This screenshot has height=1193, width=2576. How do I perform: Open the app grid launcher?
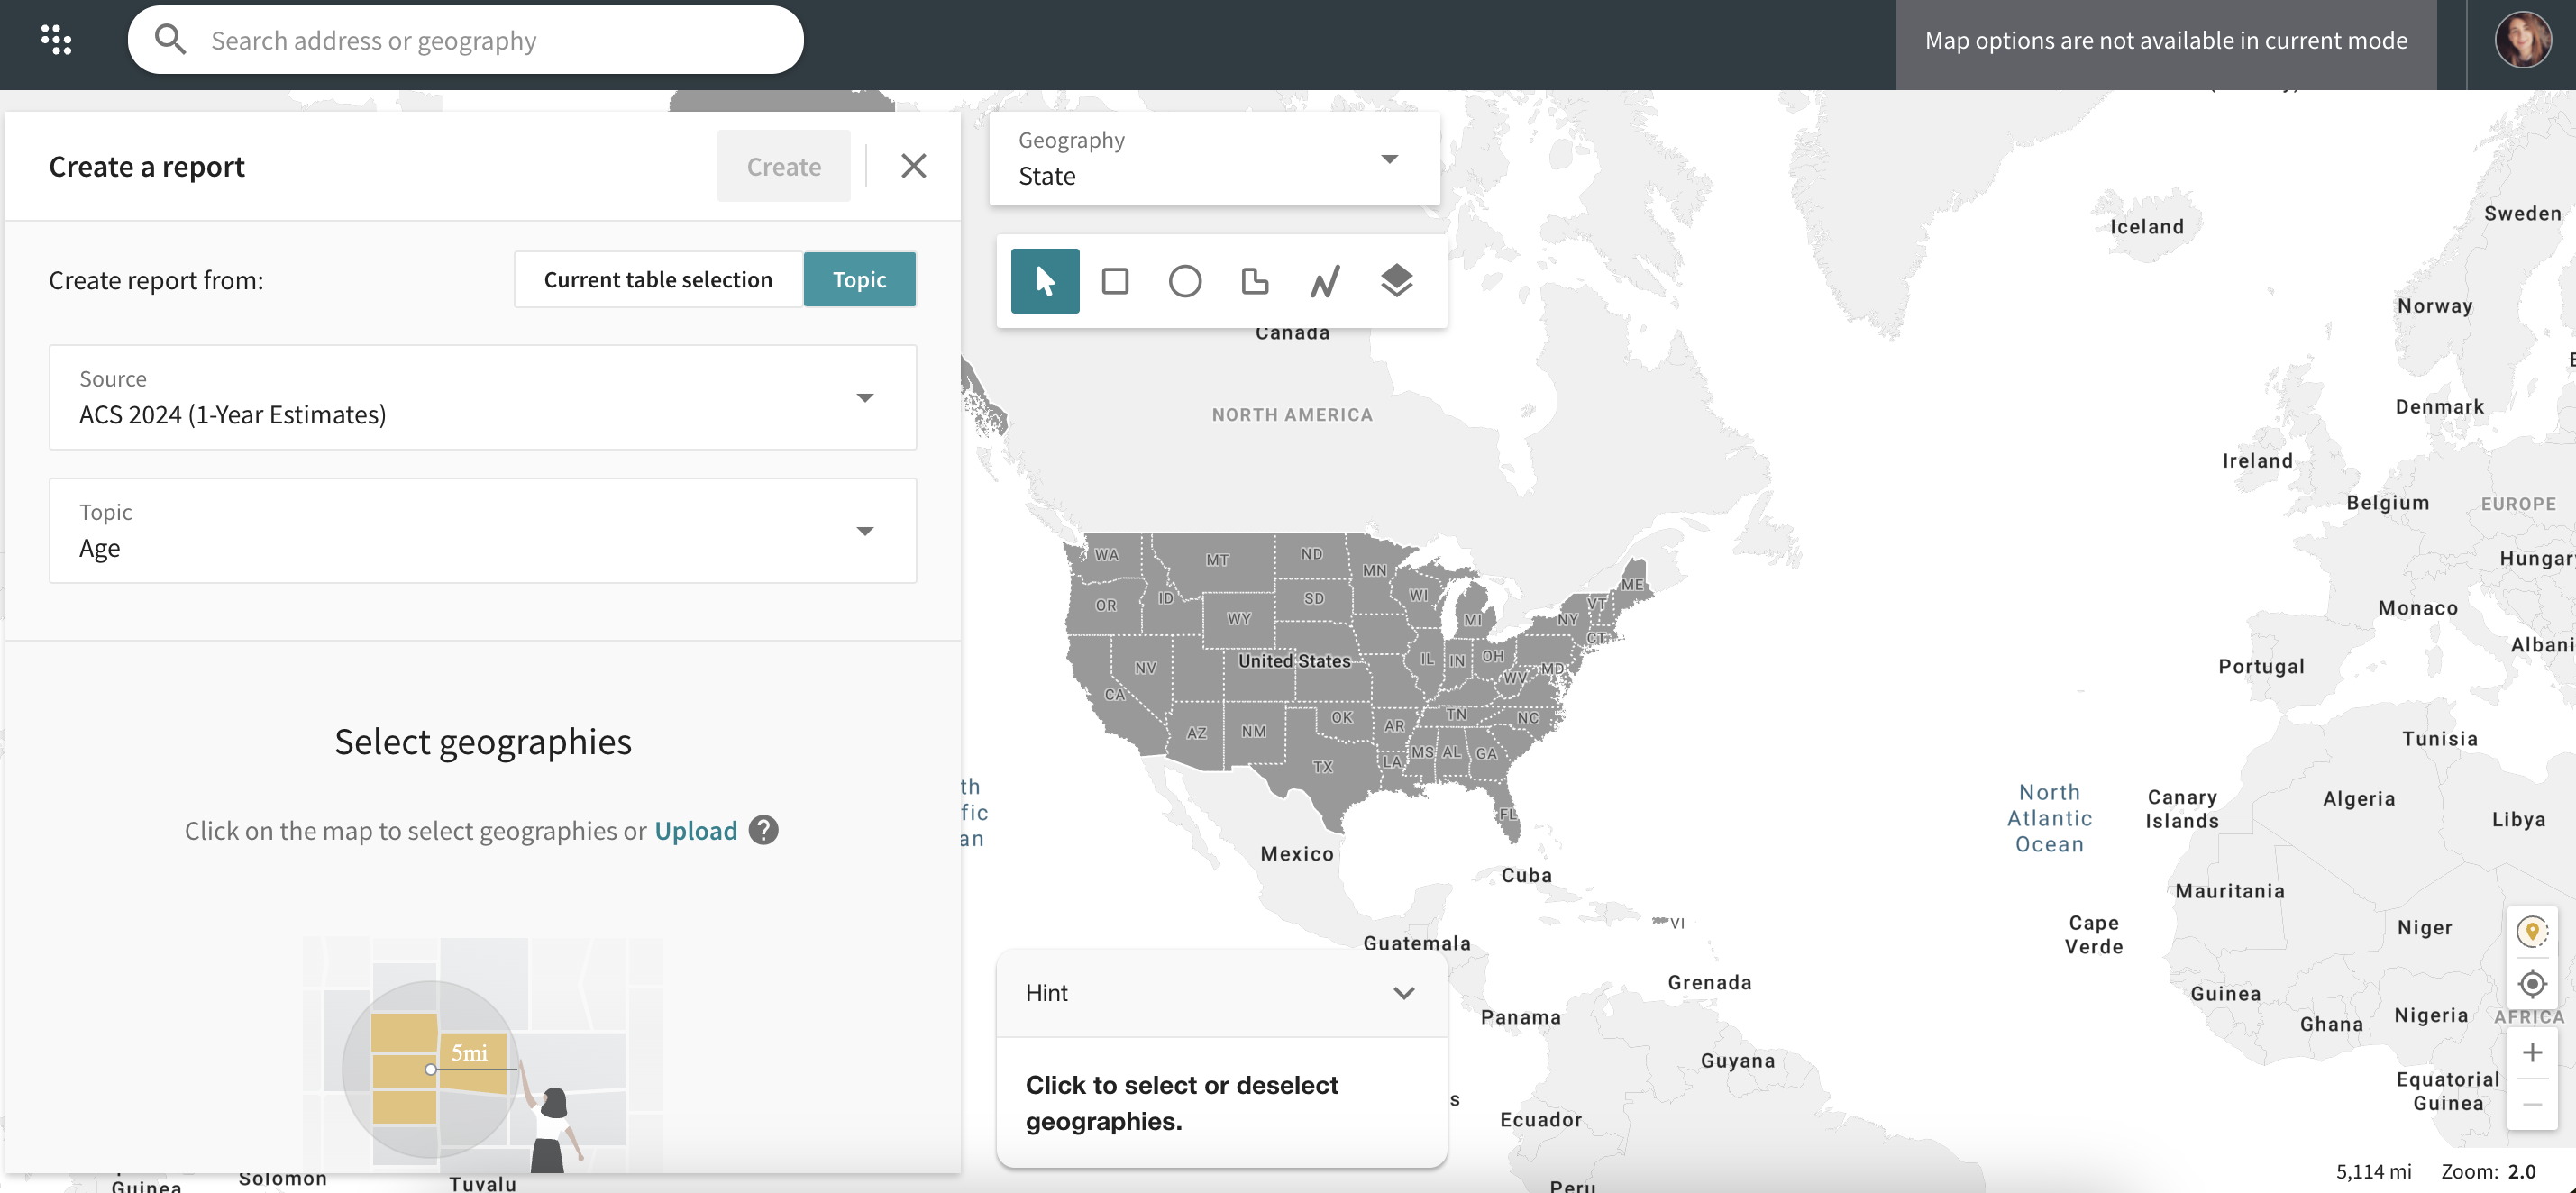(x=57, y=39)
